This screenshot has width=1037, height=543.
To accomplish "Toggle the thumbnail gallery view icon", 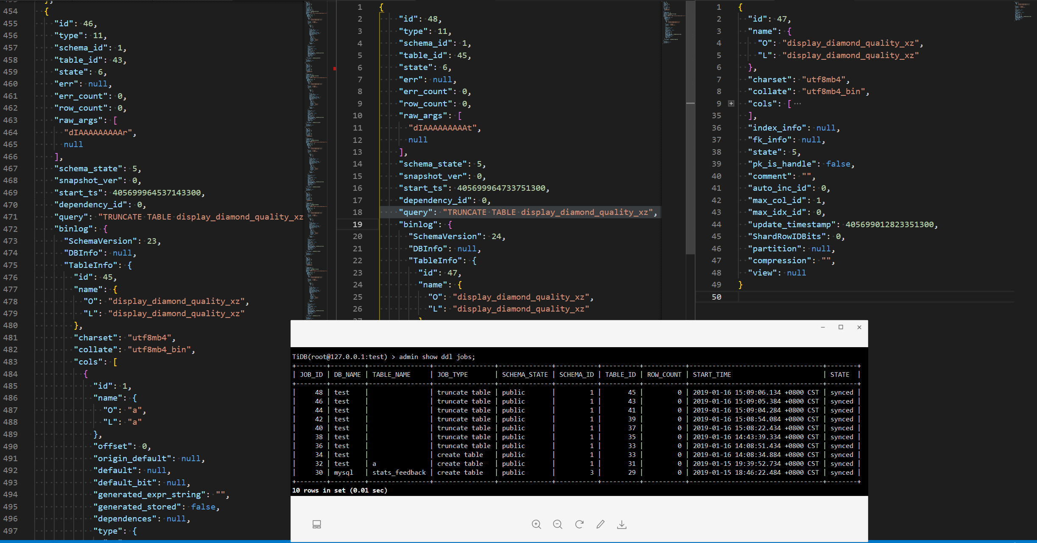I will coord(317,524).
